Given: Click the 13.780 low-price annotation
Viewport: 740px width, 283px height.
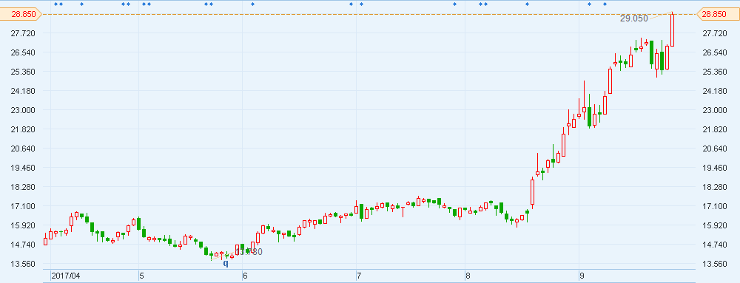Looking at the screenshot, I should click(x=249, y=252).
